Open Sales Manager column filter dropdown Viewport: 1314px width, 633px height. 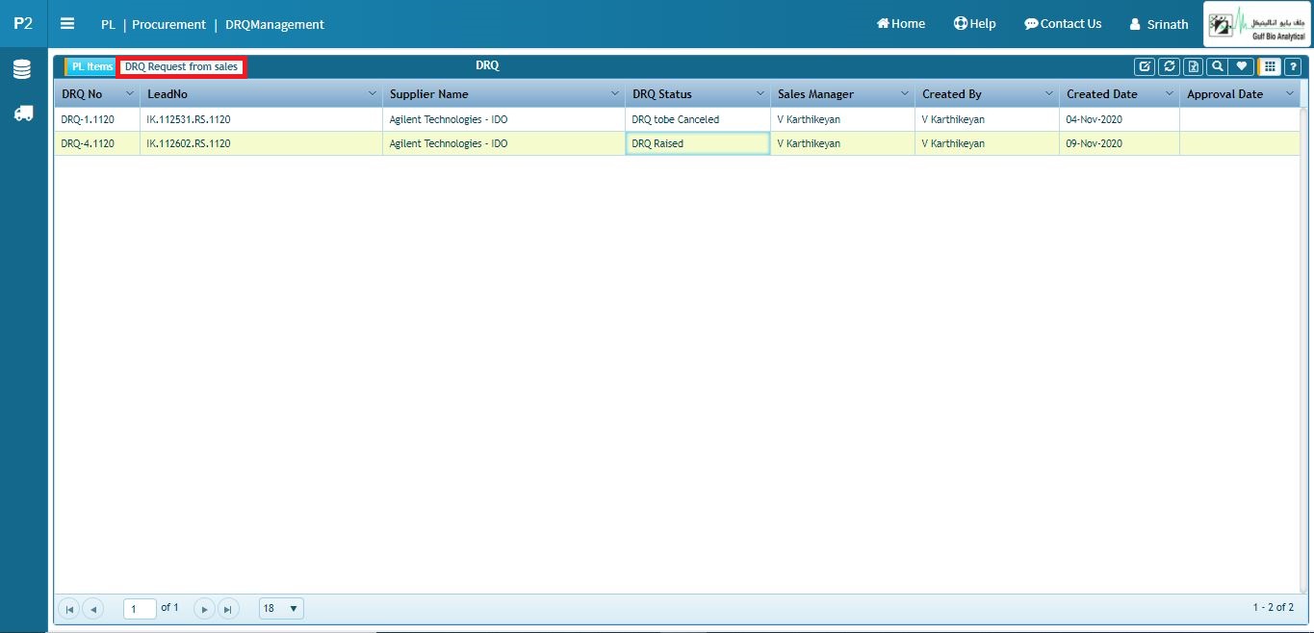coord(905,93)
